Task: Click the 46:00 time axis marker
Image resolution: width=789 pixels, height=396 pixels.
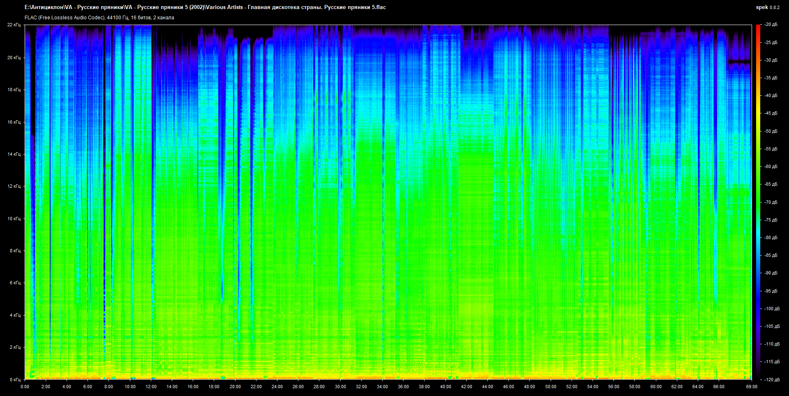Action: pyautogui.click(x=508, y=387)
